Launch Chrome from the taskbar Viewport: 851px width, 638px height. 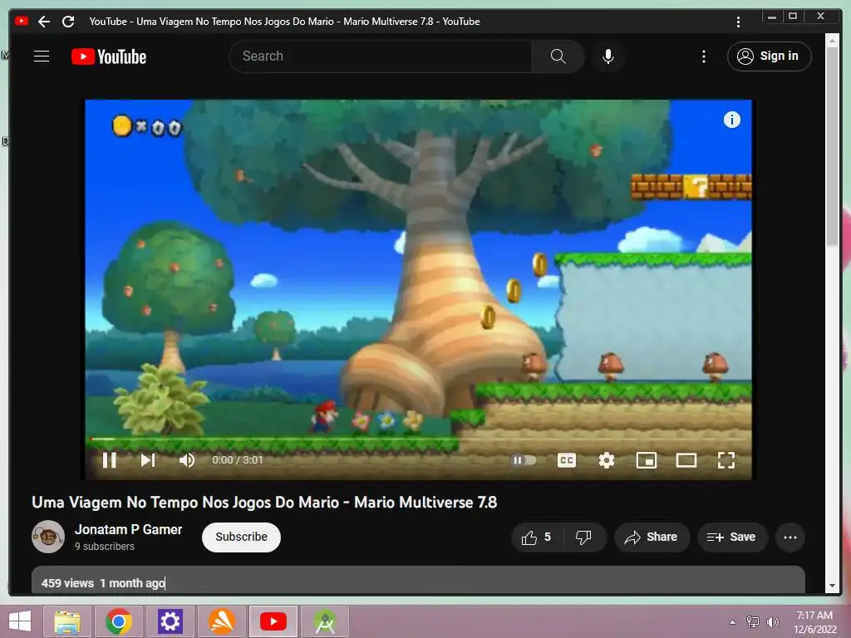(119, 621)
